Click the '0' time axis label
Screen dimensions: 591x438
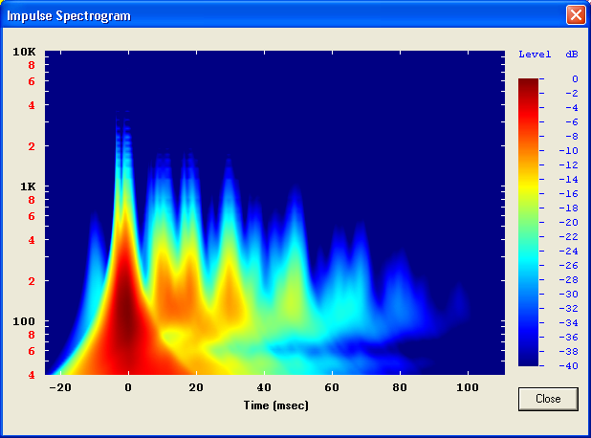[x=128, y=387]
